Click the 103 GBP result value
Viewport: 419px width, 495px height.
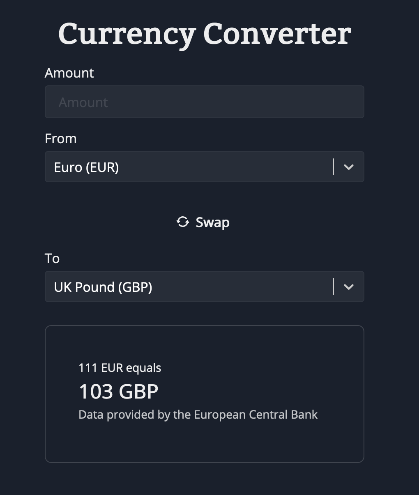point(118,392)
